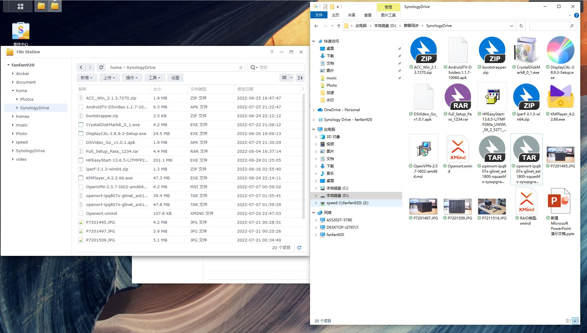Screen dimensions: 587x333
Task: Click the File Station refresh button
Action: point(101,67)
